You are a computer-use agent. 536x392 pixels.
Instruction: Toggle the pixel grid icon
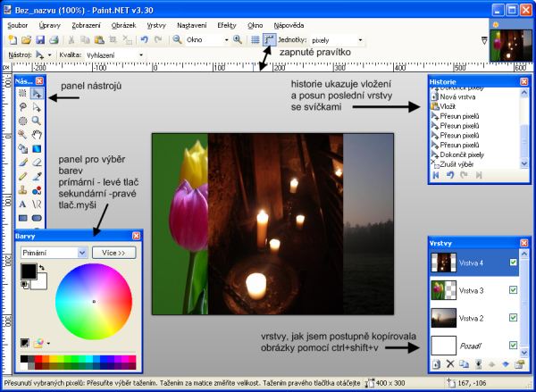pos(255,41)
